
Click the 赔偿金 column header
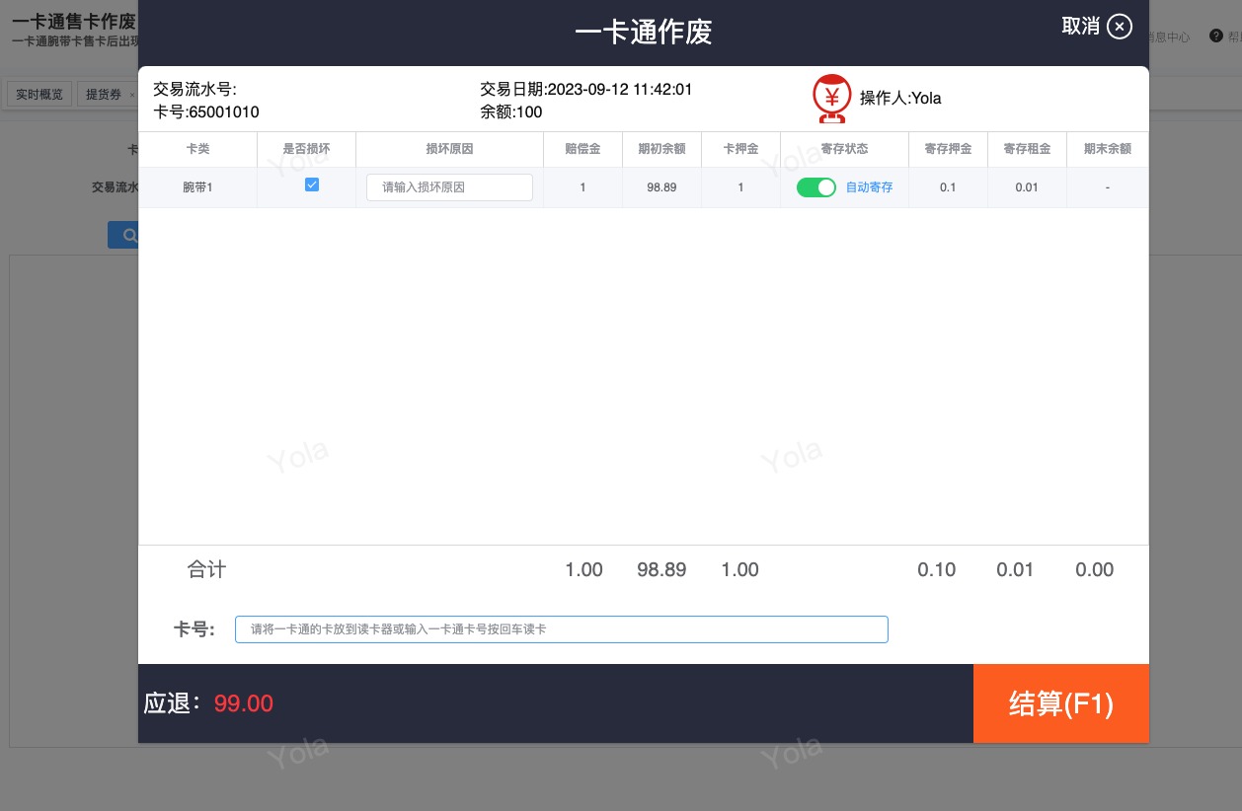(582, 149)
